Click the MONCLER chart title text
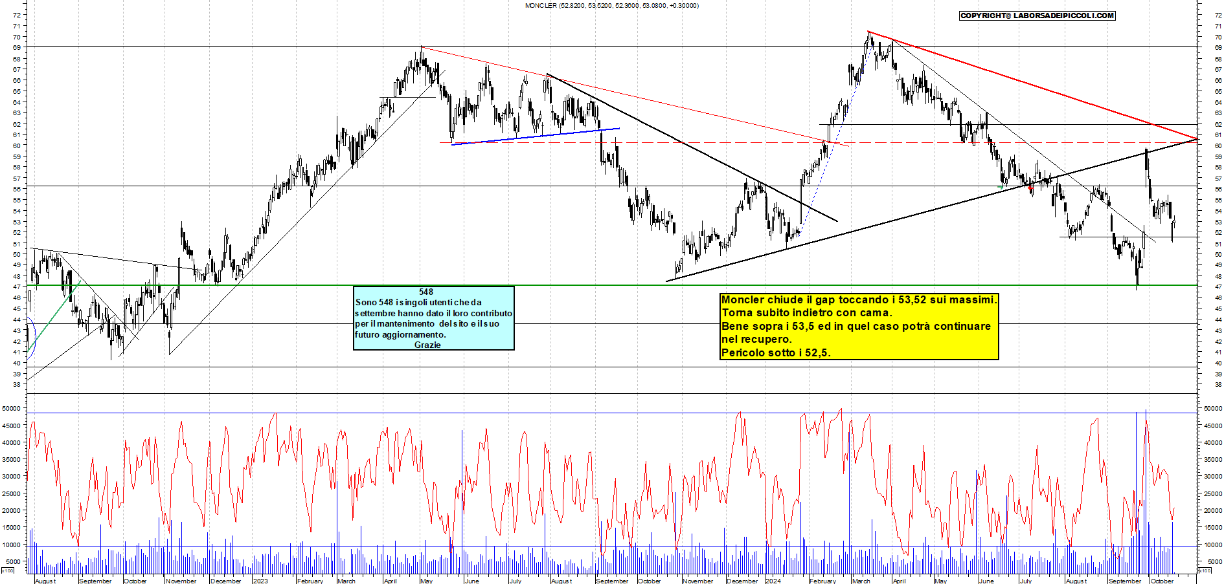The image size is (1224, 584). point(611,5)
